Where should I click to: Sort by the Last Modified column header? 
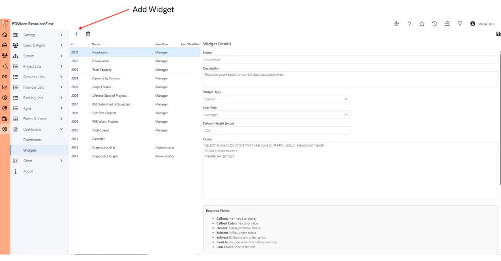click(191, 44)
